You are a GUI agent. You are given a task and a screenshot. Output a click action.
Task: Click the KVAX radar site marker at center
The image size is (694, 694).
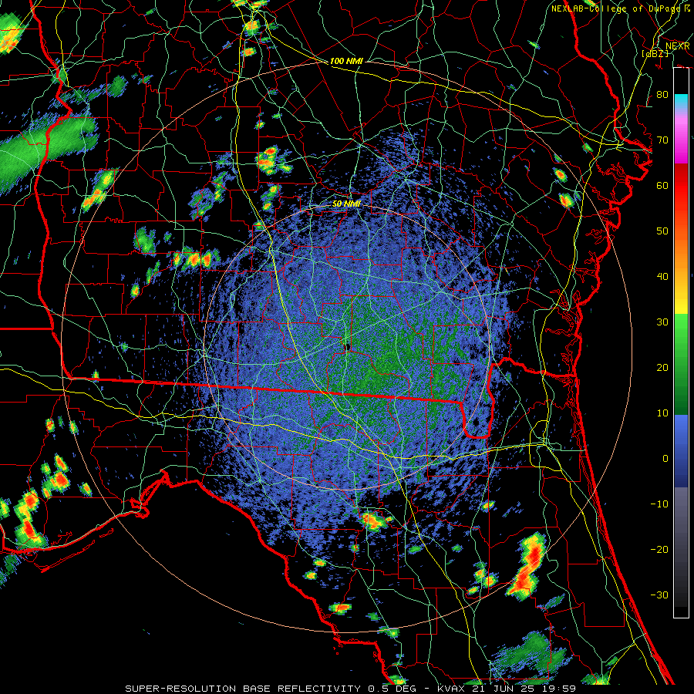pos(348,346)
